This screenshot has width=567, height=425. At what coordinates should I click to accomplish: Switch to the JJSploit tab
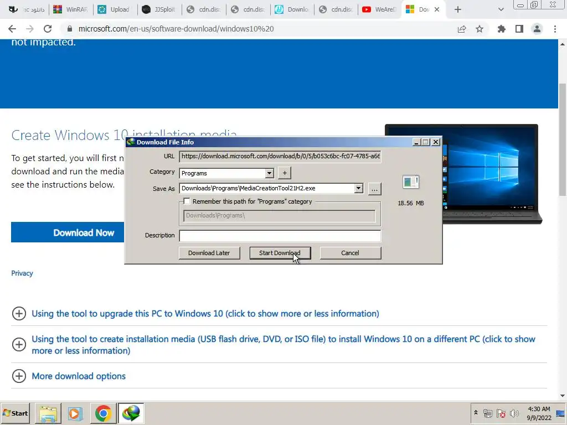tap(159, 9)
